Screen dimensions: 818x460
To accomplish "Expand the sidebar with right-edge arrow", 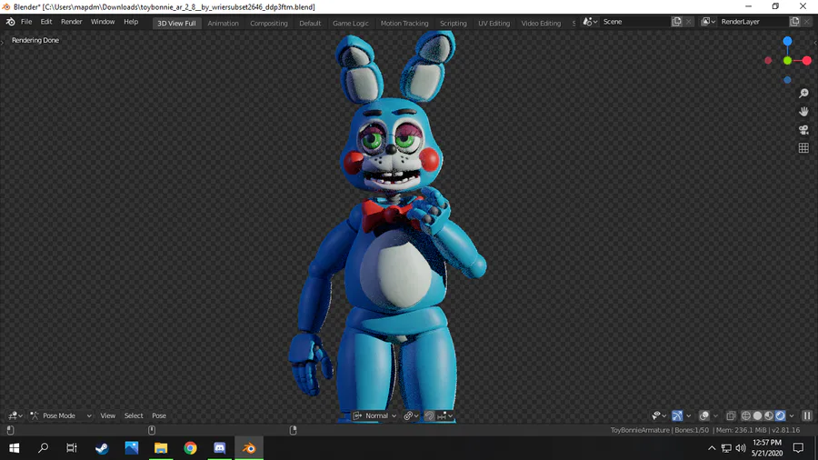I will (x=815, y=42).
